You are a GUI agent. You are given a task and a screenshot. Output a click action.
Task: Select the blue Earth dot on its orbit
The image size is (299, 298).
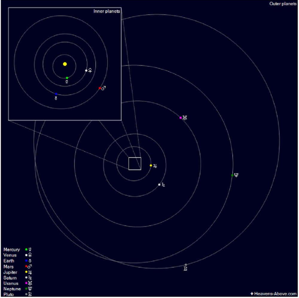click(x=56, y=94)
